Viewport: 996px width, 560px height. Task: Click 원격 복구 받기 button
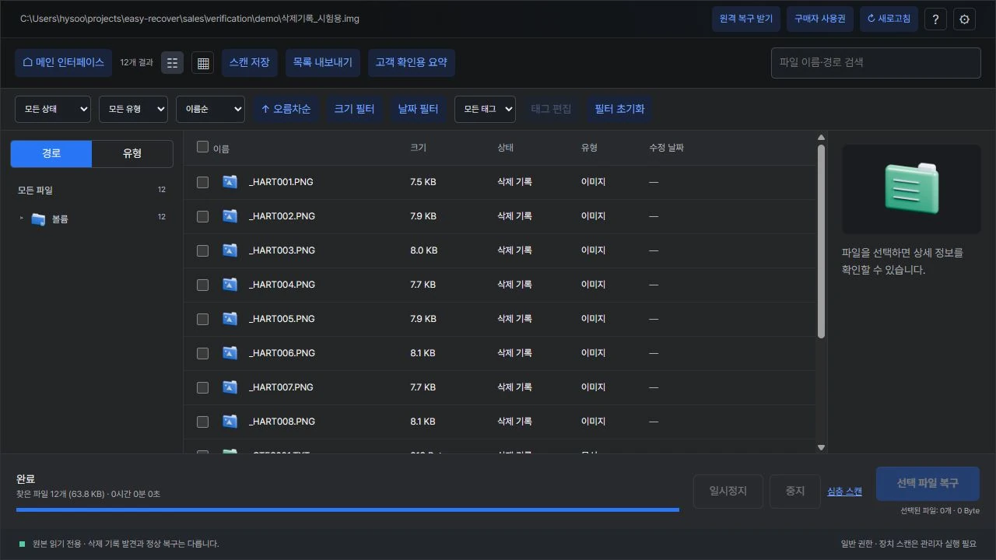(746, 19)
